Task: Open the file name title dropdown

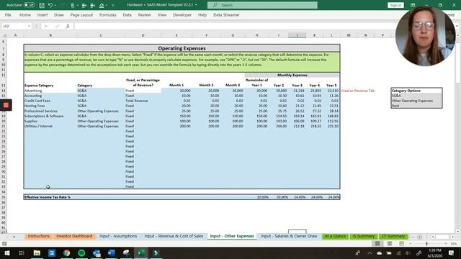Action: [x=196, y=5]
